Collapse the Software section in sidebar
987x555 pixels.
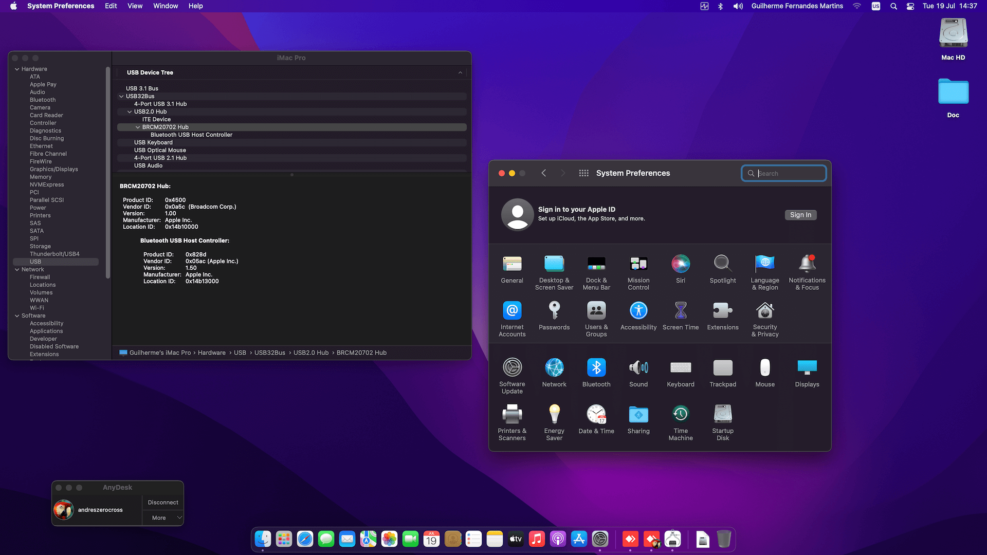coord(17,316)
